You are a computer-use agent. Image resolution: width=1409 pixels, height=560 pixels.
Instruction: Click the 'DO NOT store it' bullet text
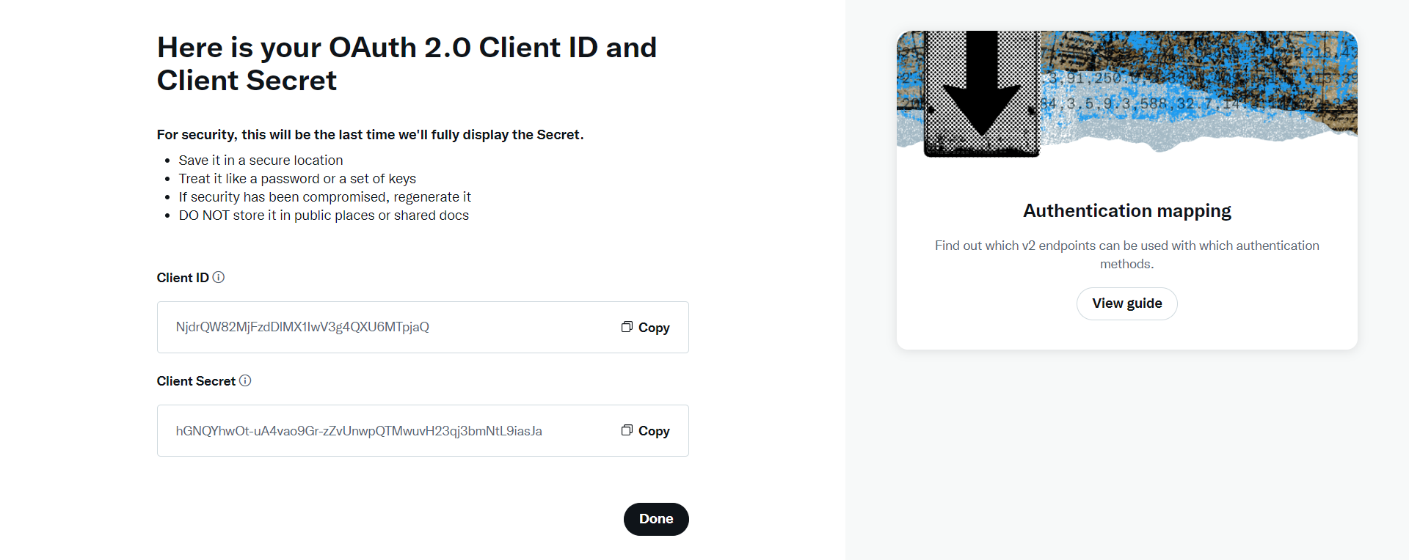pyautogui.click(x=324, y=215)
